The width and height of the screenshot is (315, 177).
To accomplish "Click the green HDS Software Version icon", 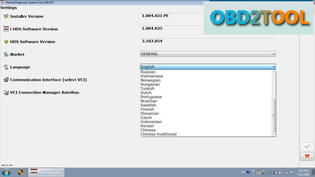I will [x=6, y=41].
